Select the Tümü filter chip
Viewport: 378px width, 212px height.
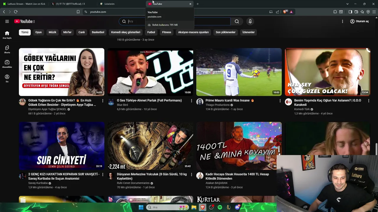click(x=25, y=32)
